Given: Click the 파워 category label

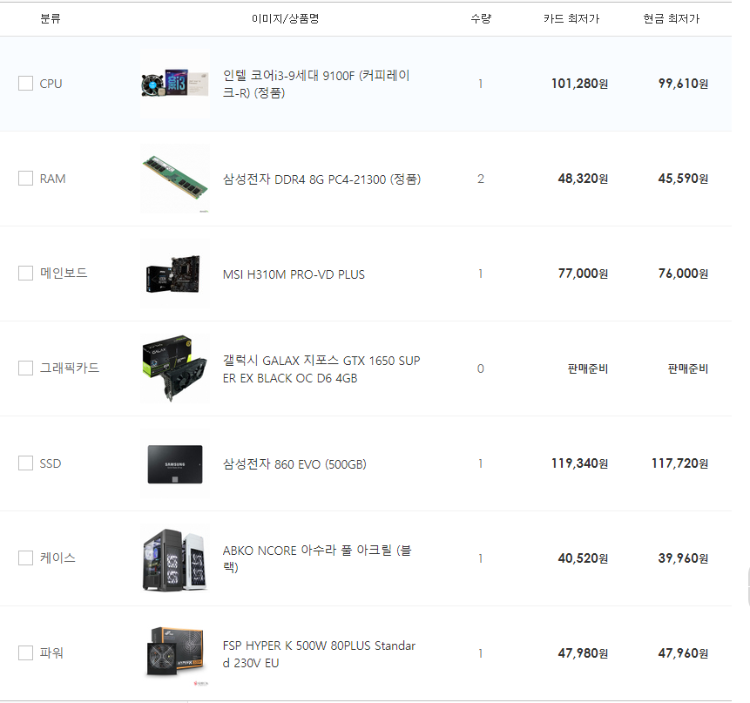Looking at the screenshot, I should [x=51, y=652].
